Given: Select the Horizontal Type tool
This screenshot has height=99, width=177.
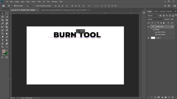Looking at the screenshot, I should 2,40.
